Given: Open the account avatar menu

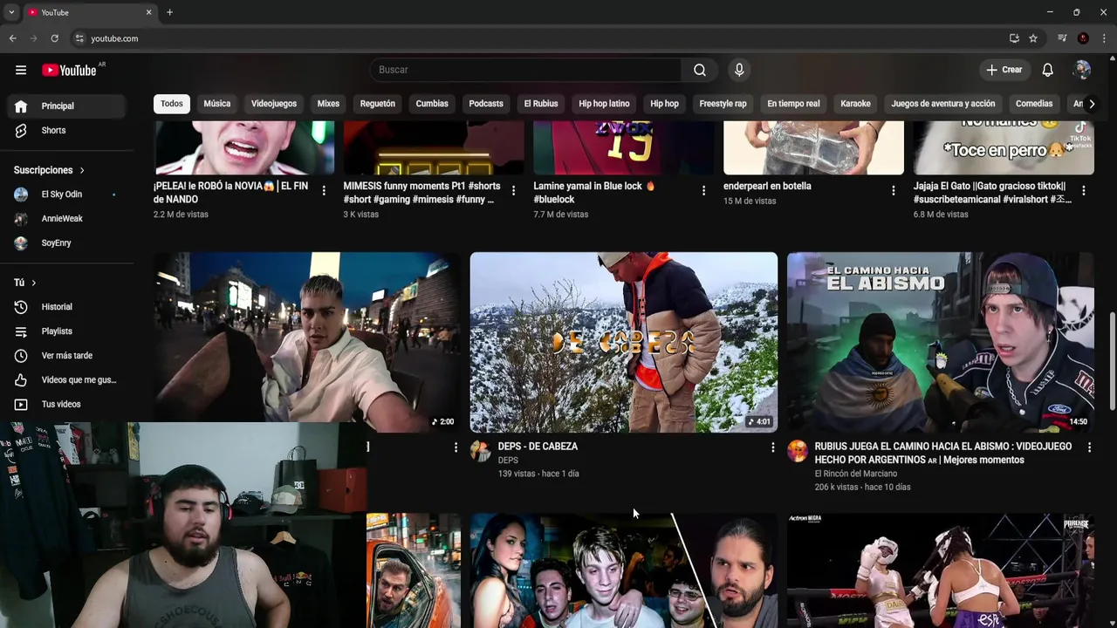Looking at the screenshot, I should point(1082,70).
